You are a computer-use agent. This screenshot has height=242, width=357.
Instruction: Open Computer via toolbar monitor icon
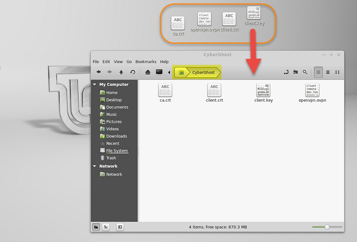coord(159,72)
